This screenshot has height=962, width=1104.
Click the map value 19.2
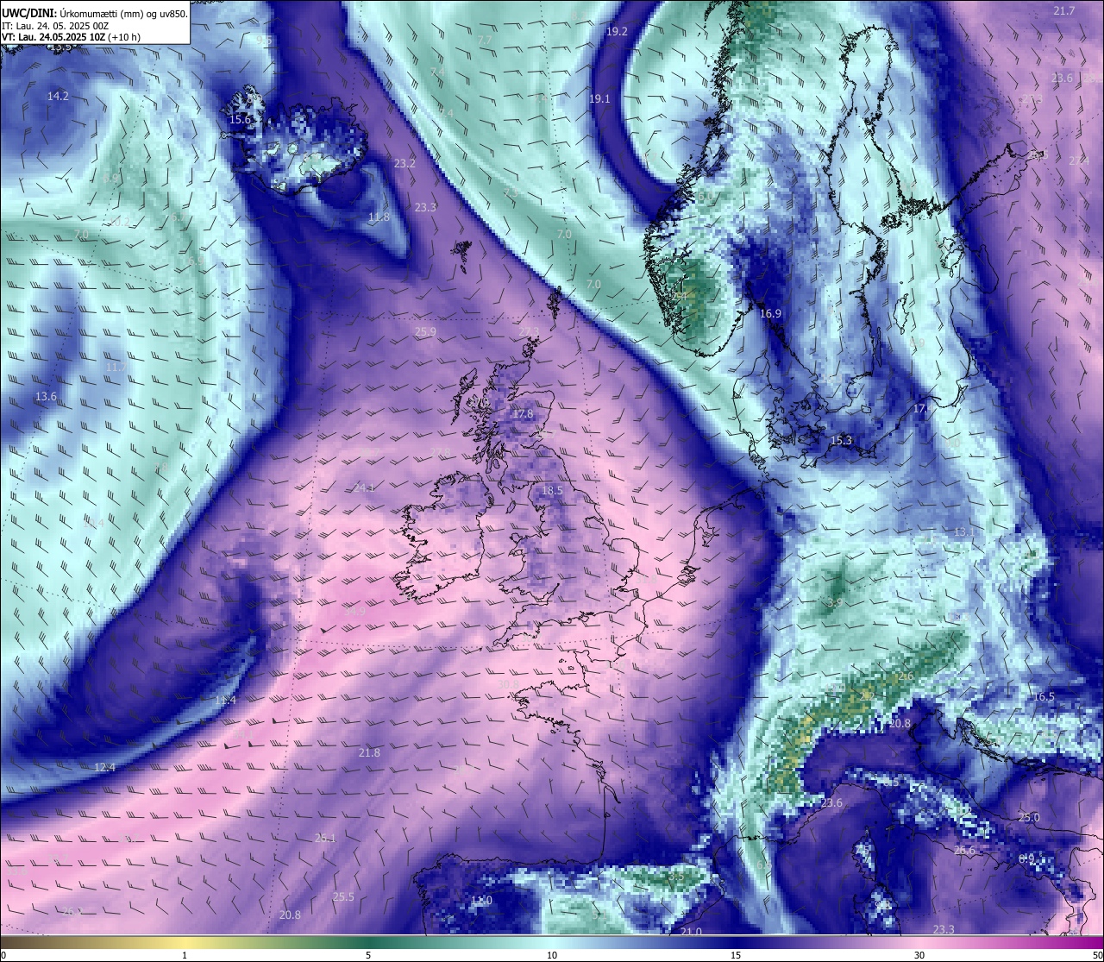(x=617, y=31)
